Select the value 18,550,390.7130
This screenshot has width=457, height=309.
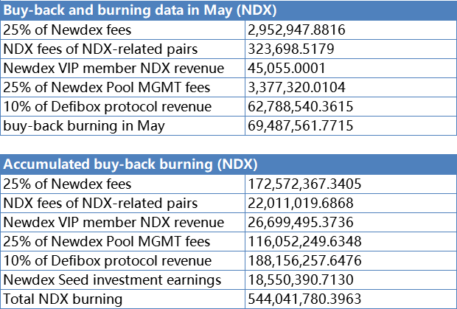pyautogui.click(x=301, y=280)
